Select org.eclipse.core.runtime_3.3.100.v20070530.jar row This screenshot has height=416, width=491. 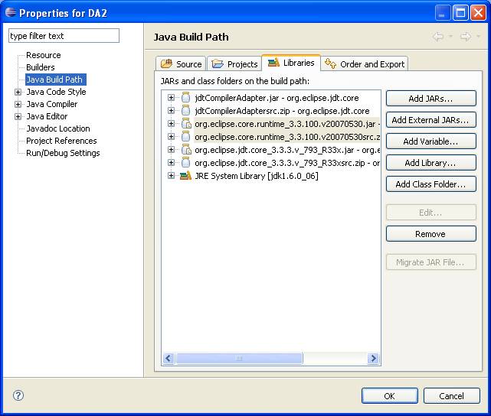286,124
